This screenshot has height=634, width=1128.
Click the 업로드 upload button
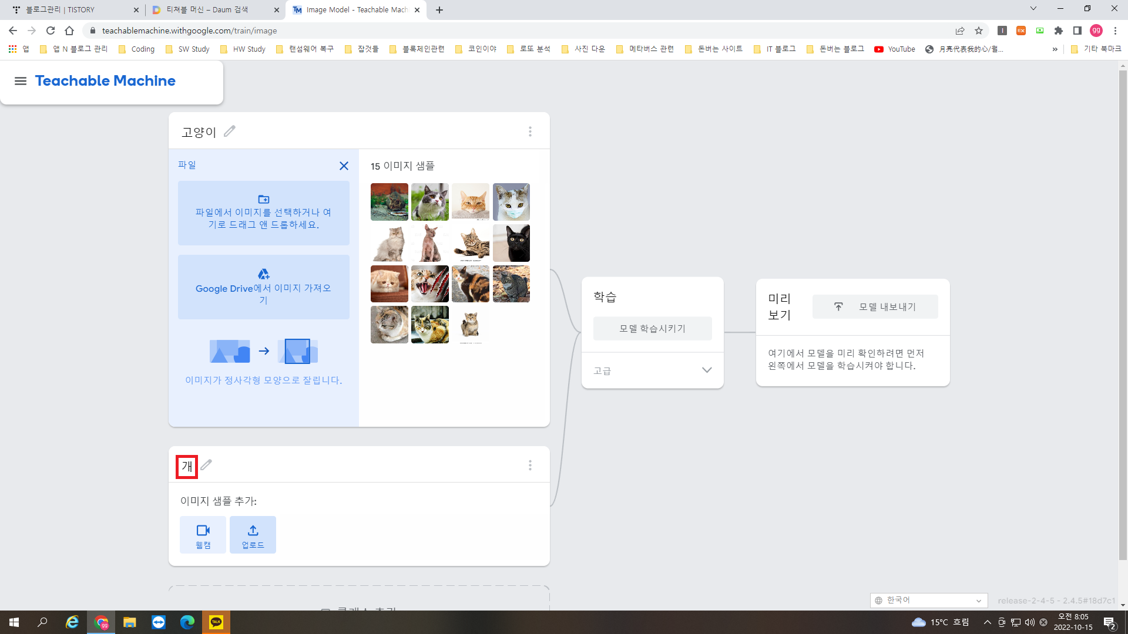(253, 535)
